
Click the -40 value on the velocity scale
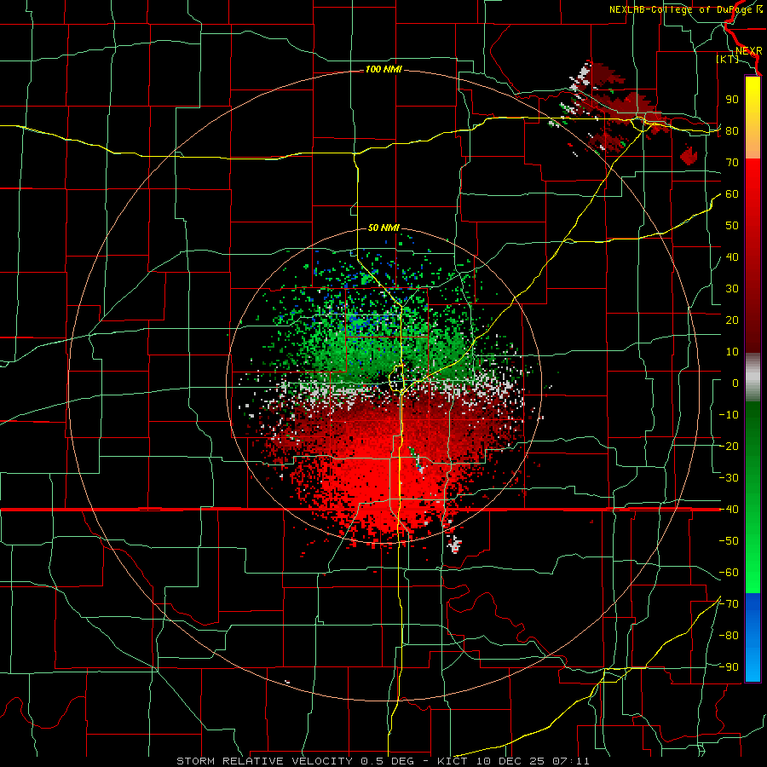click(x=729, y=510)
